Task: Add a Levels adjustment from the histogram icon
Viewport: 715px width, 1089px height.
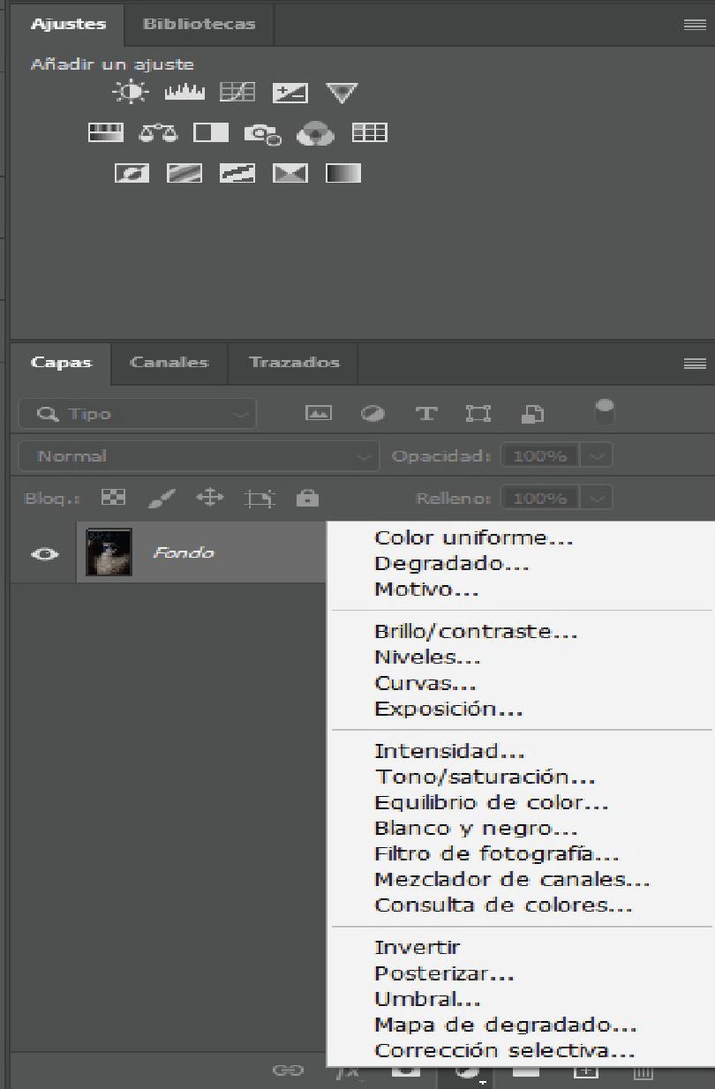Action: [184, 92]
